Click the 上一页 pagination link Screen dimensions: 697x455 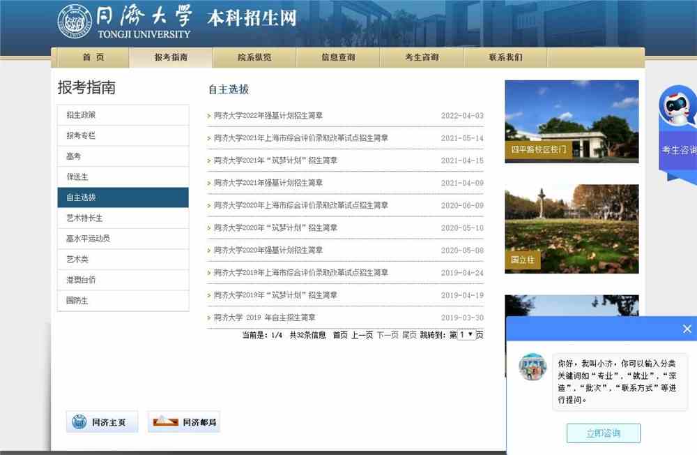[x=362, y=335]
